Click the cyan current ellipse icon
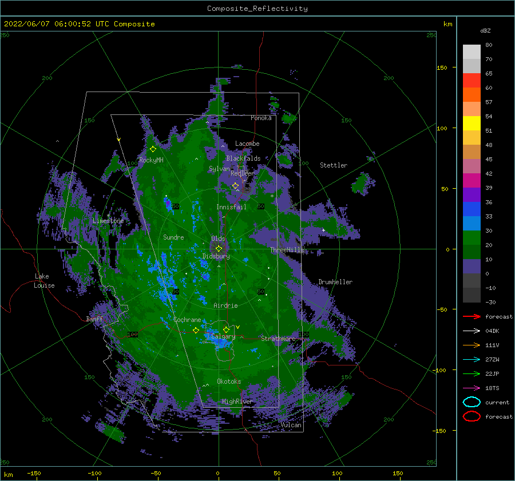This screenshot has width=515, height=481. coord(472,402)
